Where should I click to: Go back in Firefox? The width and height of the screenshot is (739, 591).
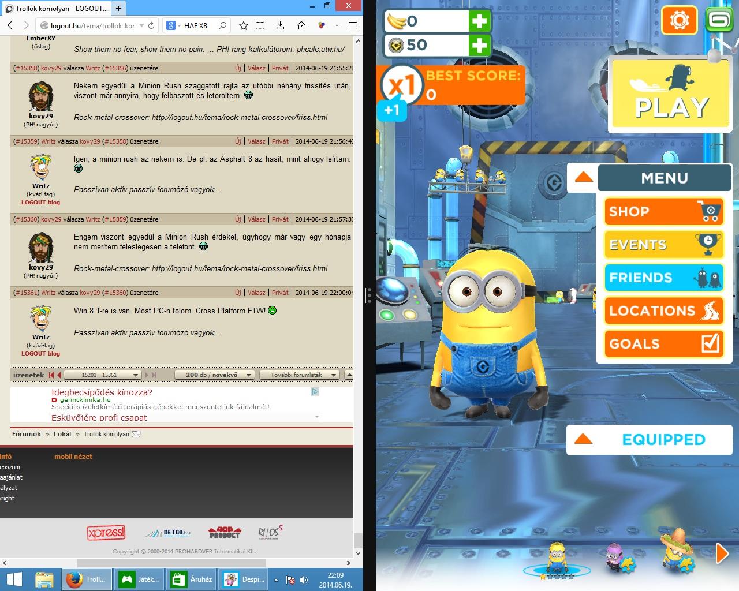click(10, 25)
